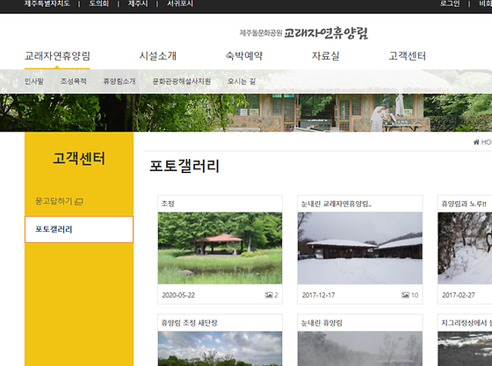Open 묻고답하기 in the sidebar
The image size is (492, 366).
click(54, 201)
